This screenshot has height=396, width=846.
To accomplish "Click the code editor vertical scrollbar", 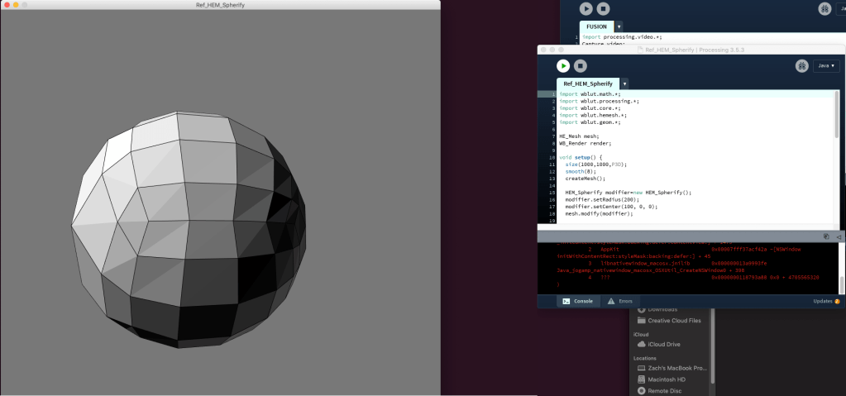I will [836, 116].
